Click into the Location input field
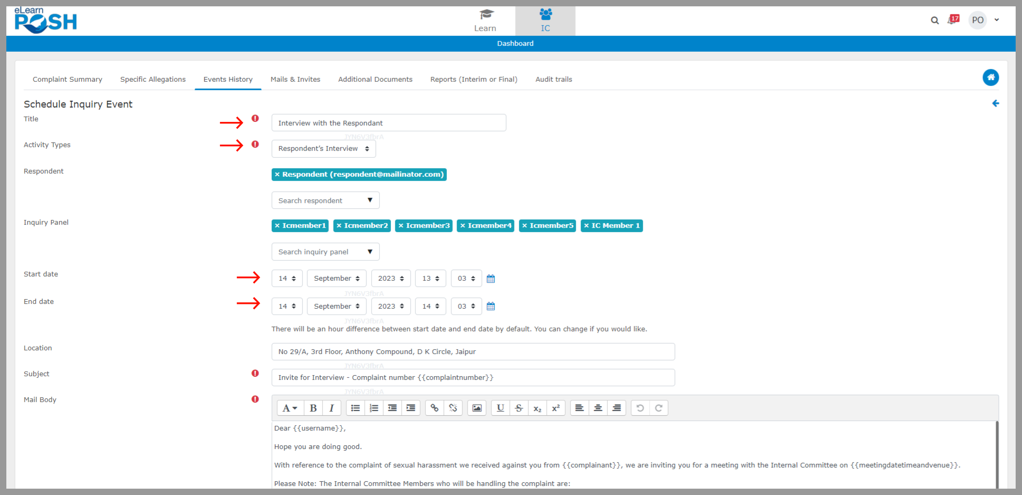This screenshot has width=1022, height=495. 473,351
